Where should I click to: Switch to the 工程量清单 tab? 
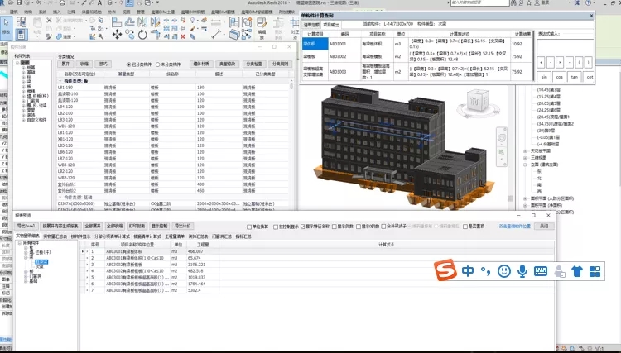point(175,236)
